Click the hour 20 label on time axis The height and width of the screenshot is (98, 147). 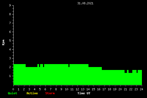120,89
